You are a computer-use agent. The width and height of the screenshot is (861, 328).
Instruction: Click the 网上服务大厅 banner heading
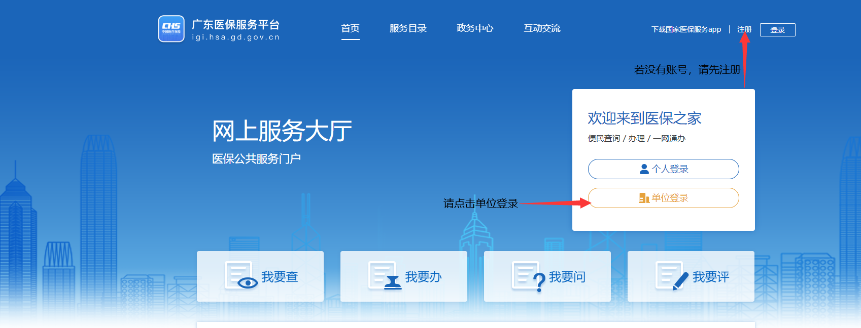coord(282,132)
